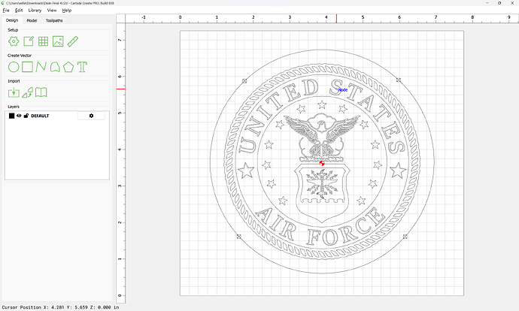The height and width of the screenshot is (311, 519).
Task: Select the Measure ruler tool
Action: point(74,41)
